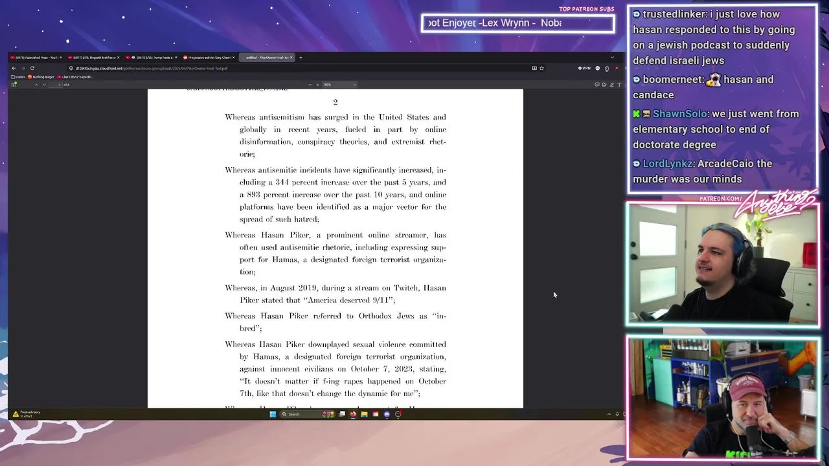This screenshot has width=829, height=466.
Task: Click the forward navigation arrow
Action: pos(23,68)
